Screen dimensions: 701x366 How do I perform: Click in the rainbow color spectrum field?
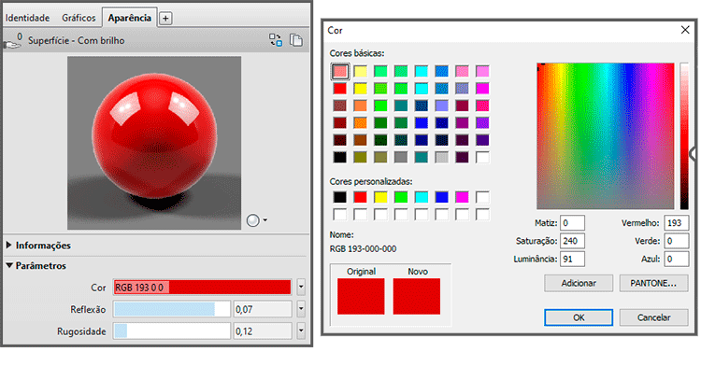(x=606, y=136)
